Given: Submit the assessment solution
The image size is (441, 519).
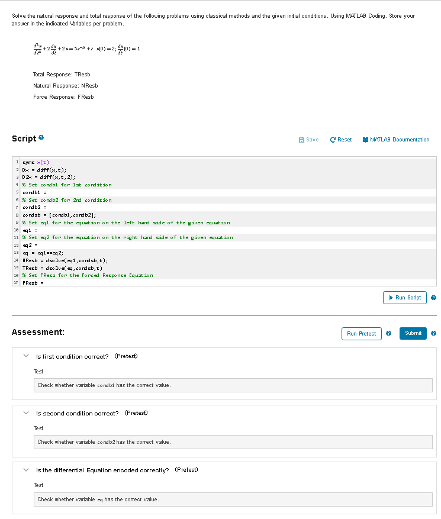Looking at the screenshot, I should (413, 333).
